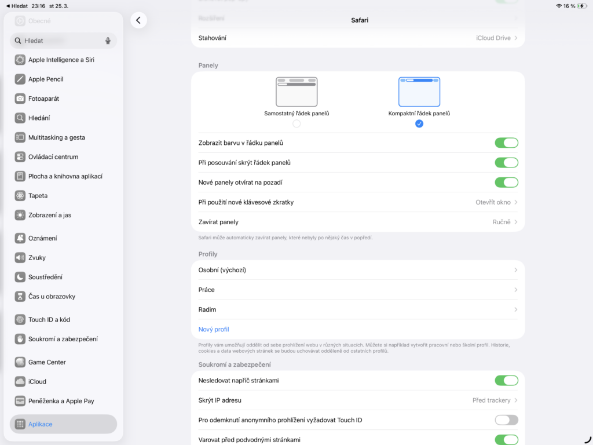This screenshot has height=445, width=593.
Task: Open Apple Pencil settings icon
Action: pos(20,79)
